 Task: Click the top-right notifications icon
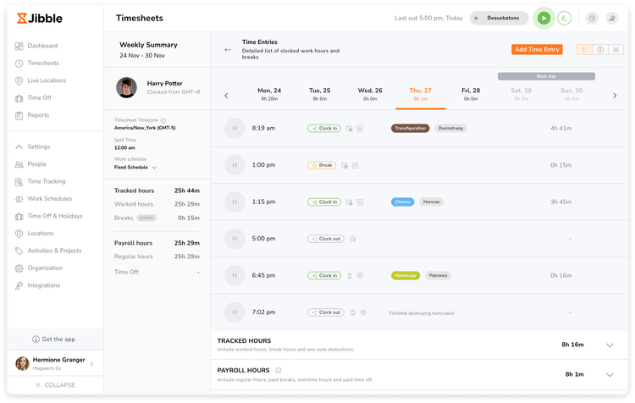(612, 19)
